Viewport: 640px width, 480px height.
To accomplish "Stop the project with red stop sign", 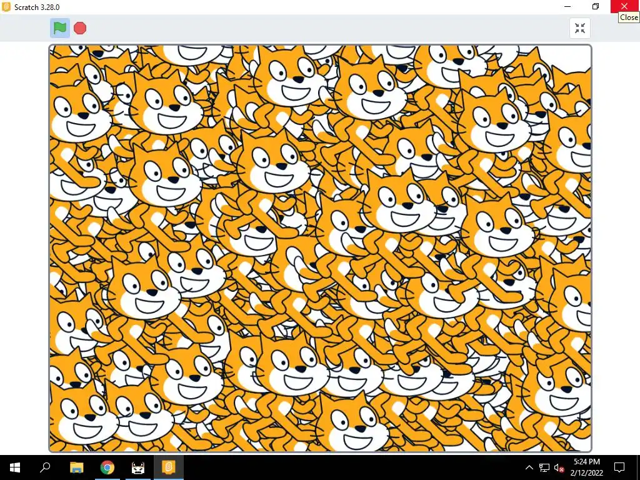I will click(x=80, y=28).
